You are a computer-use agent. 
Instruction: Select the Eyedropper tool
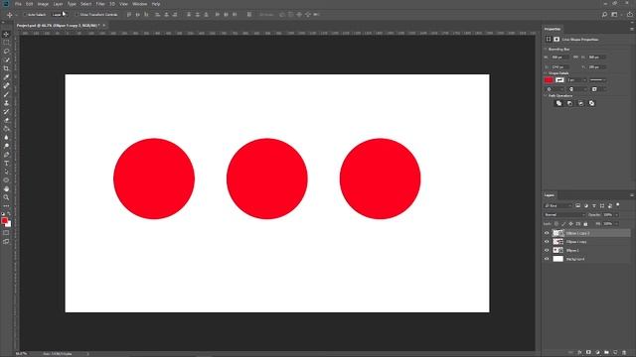coord(6,77)
